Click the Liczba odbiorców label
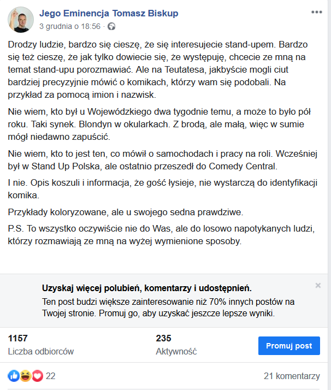 click(41, 351)
